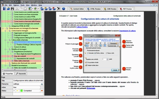
Task: Open the Tools menu
Action: (x=23, y=5)
